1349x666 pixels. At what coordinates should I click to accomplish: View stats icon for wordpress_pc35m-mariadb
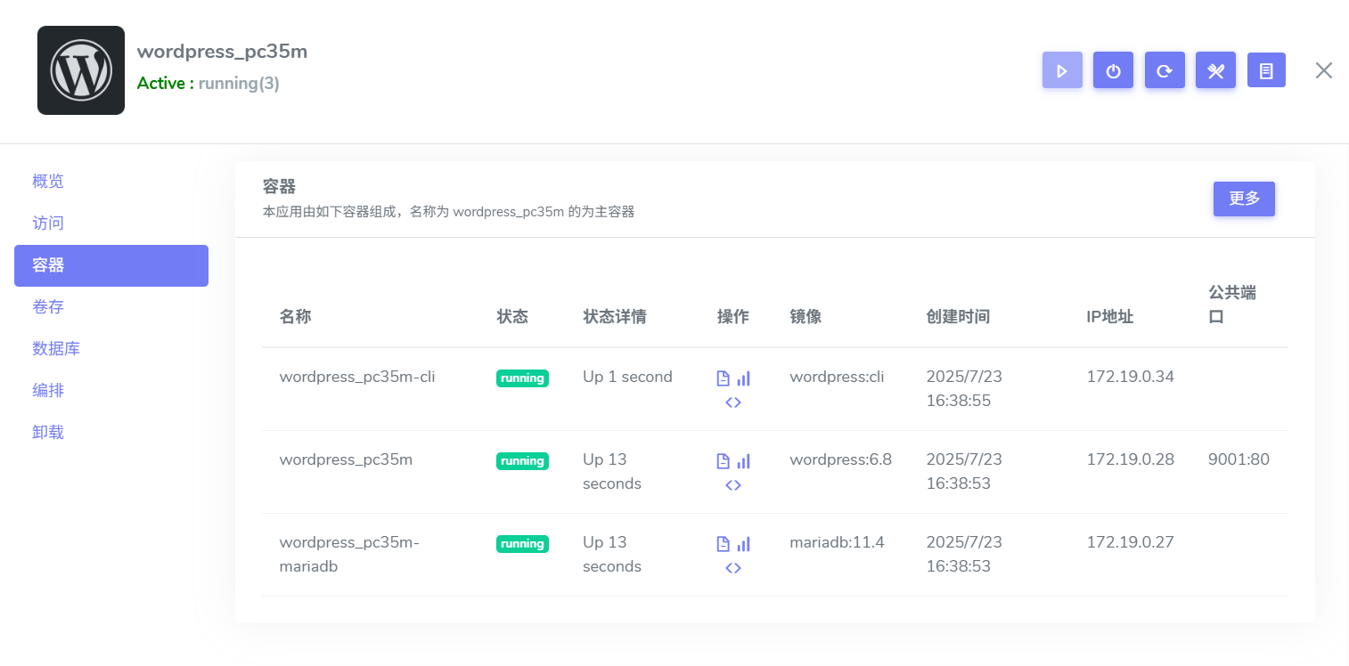pos(744,542)
